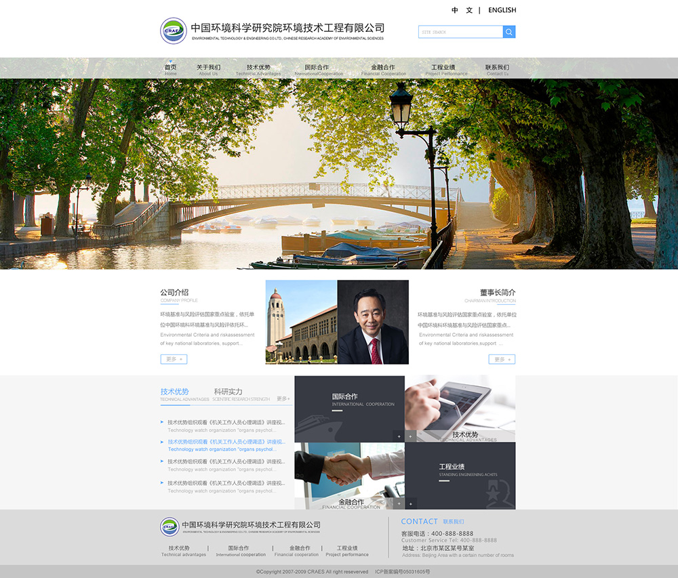This screenshot has width=678, height=578.
Task: Click inside the site search input box
Action: point(461,32)
